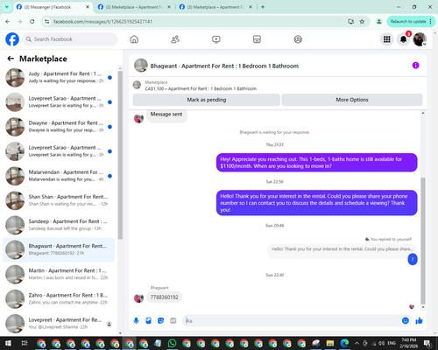Viewport: 438px width, 350px height.
Task: Open first Lovepreet Sarao conversation
Action: 59,102
